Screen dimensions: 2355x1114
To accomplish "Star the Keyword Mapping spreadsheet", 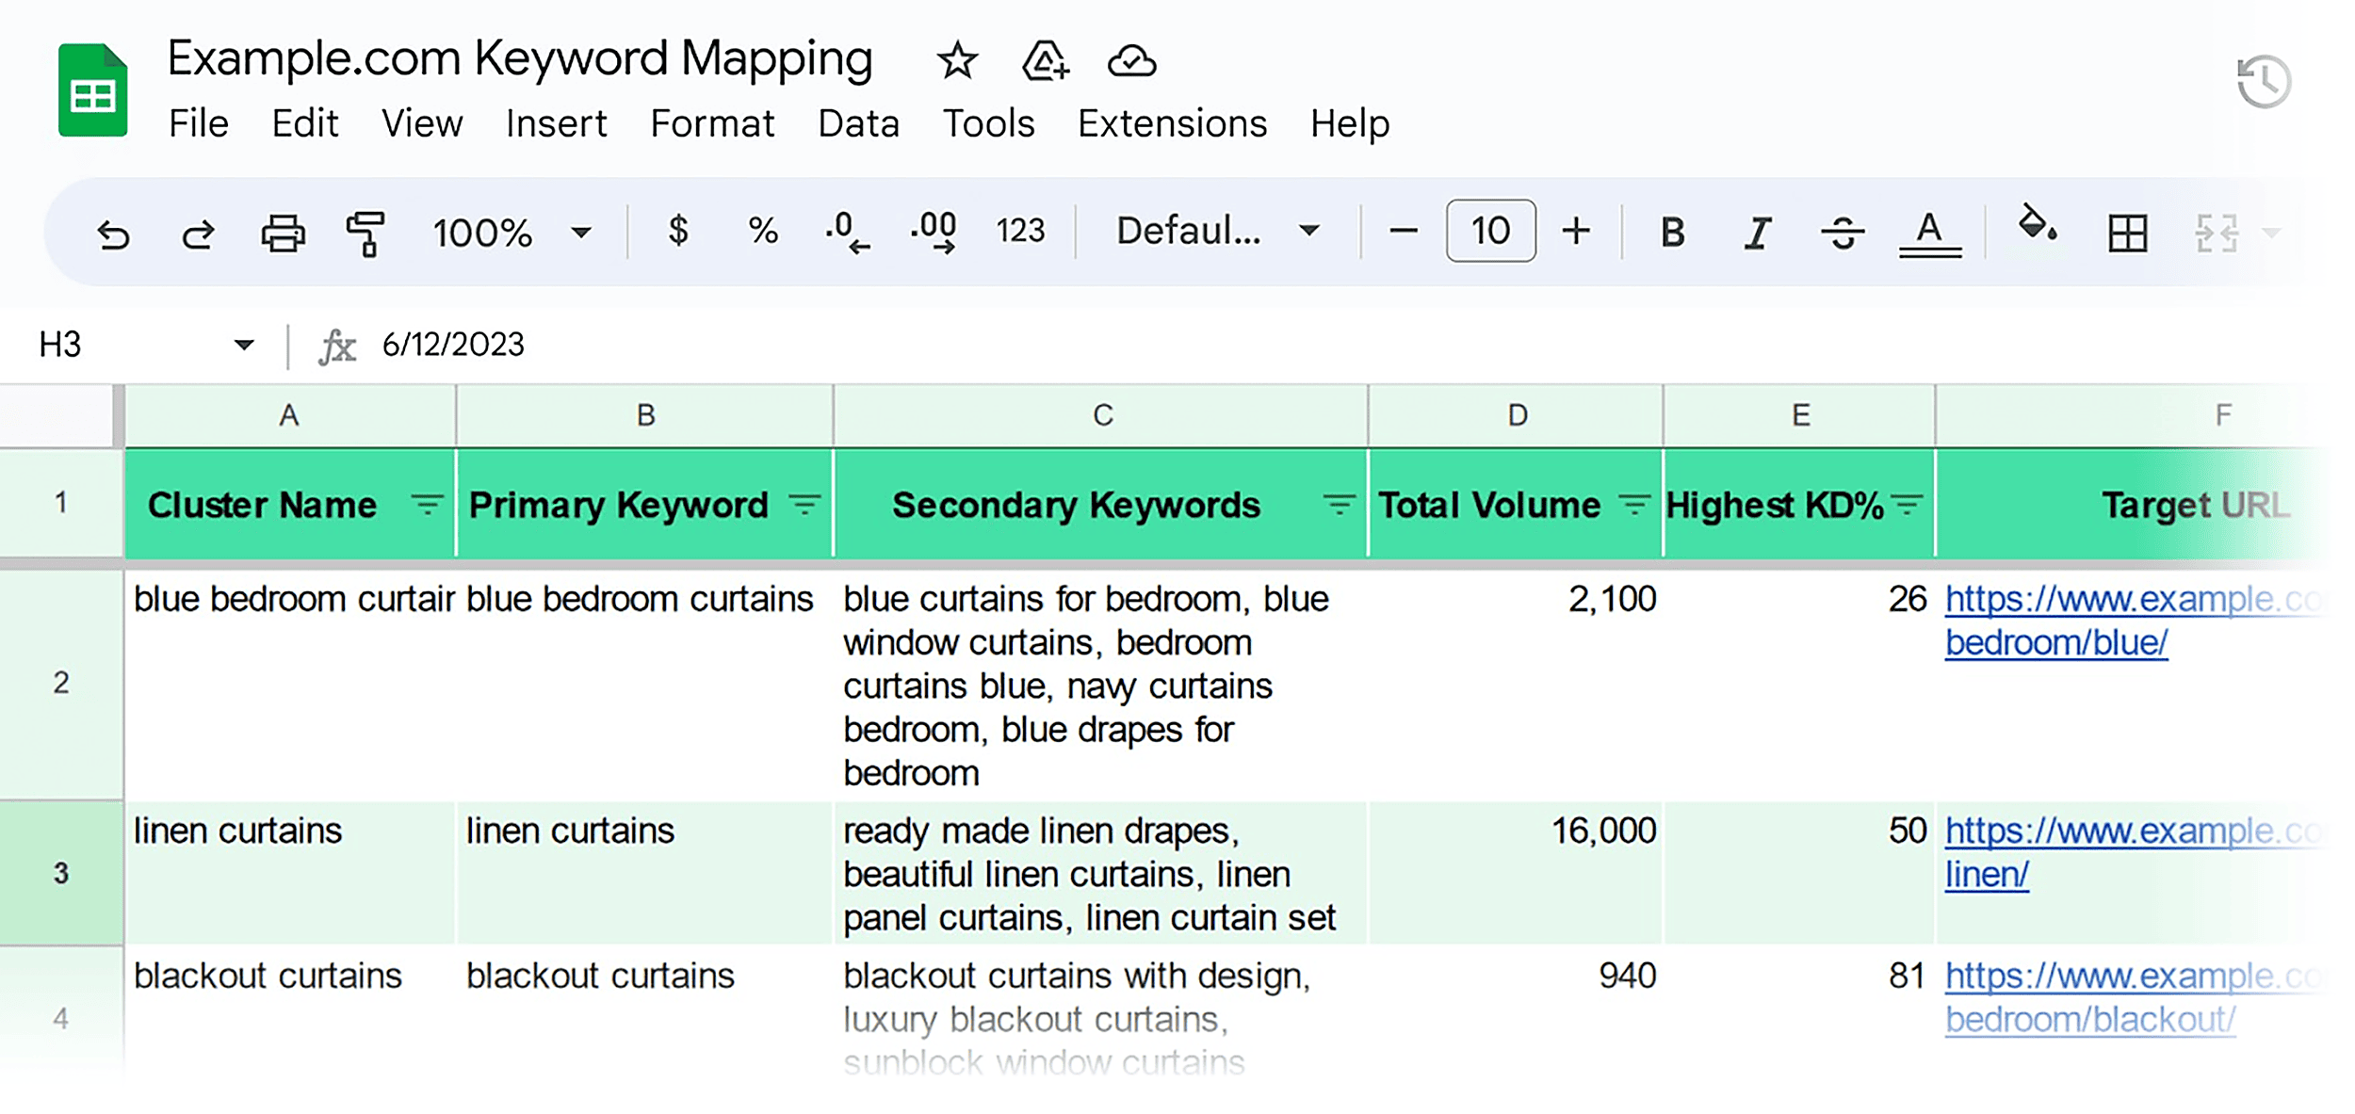I will click(x=957, y=60).
